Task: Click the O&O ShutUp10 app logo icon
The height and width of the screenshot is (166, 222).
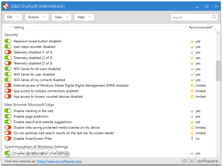Action: click(x=6, y=6)
